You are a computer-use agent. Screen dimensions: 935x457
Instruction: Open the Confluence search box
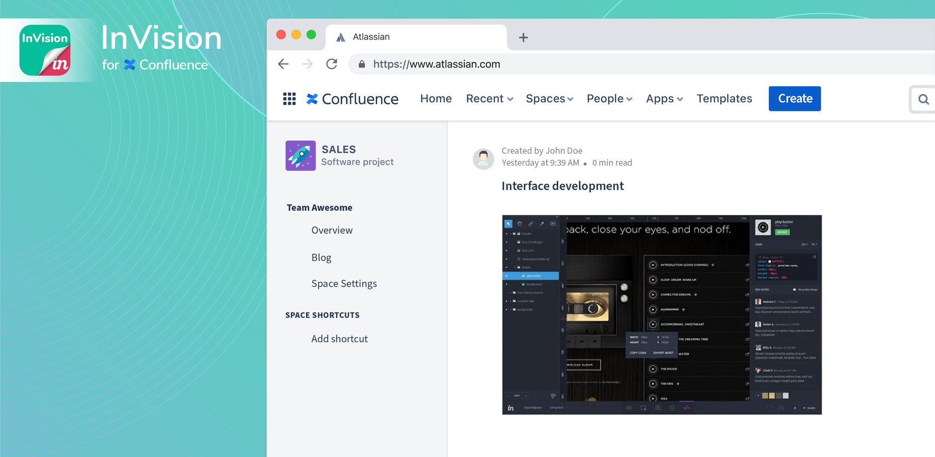[923, 100]
